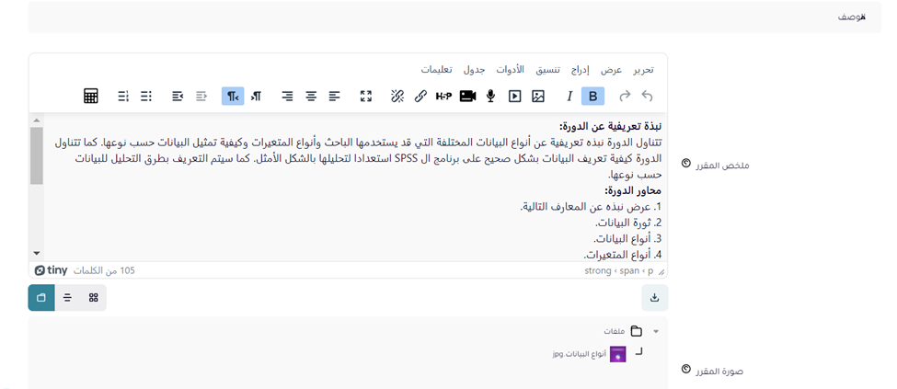Click the record audio microphone icon

tap(491, 97)
